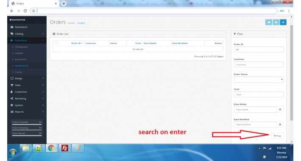Open Chrome from the taskbar
The image size is (301, 161).
51,148
